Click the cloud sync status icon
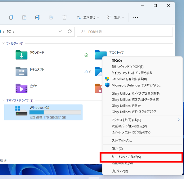This screenshot has height=179, width=184. pyautogui.click(x=86, y=72)
